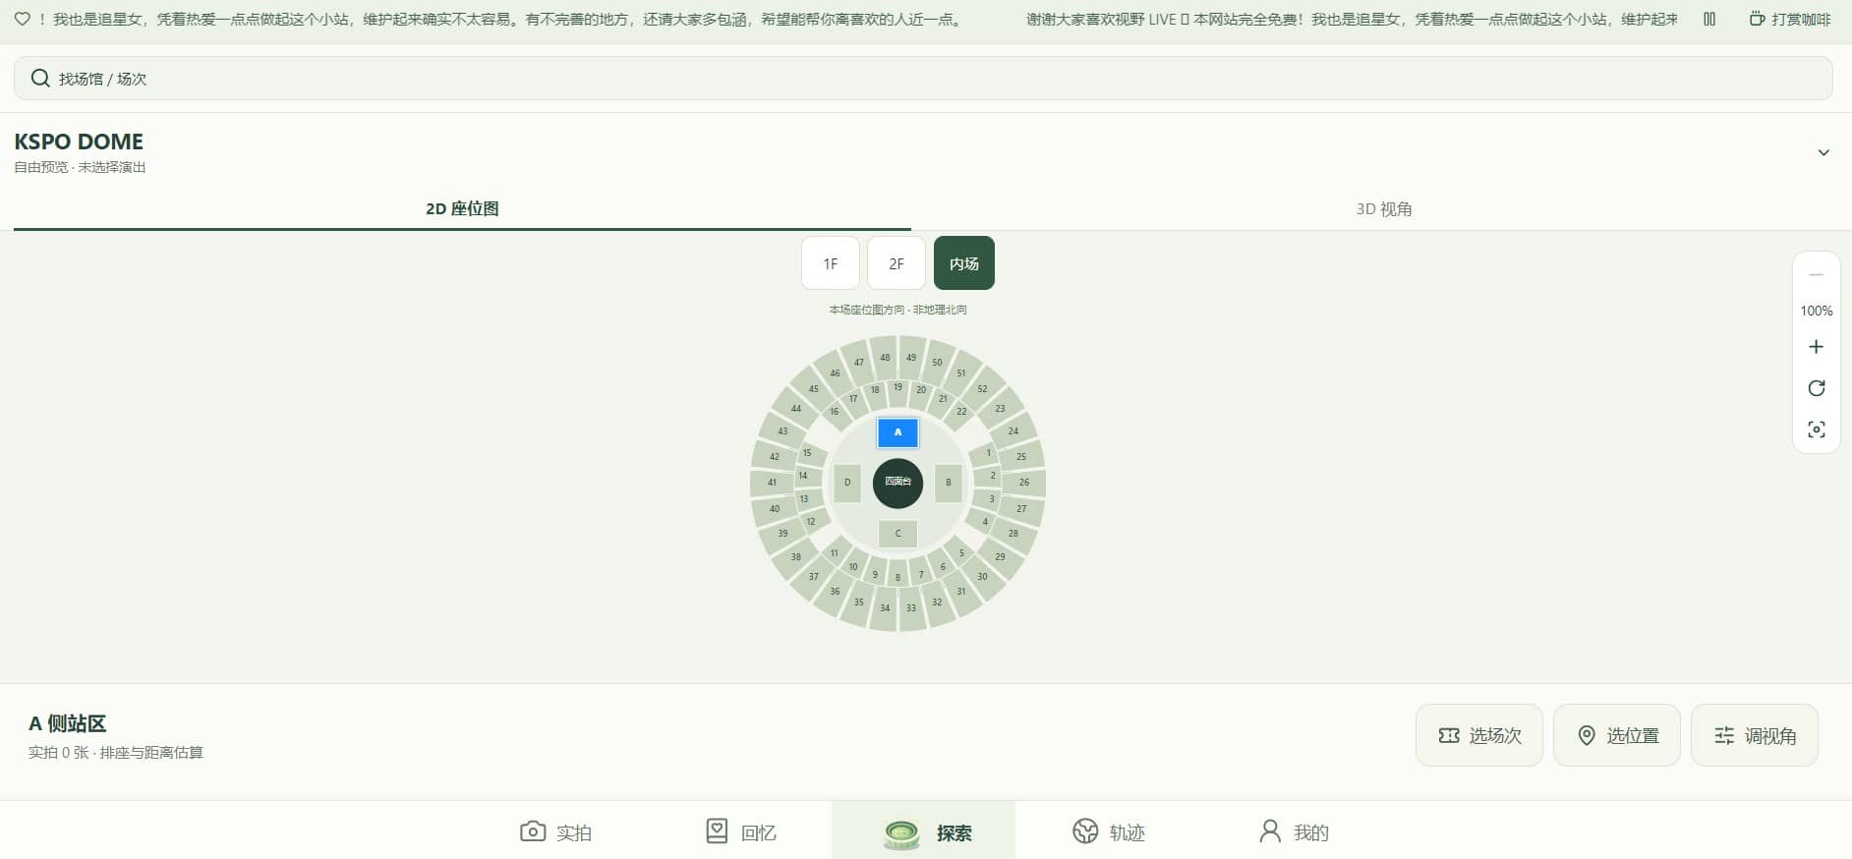Viewport: 1852px width, 859px height.
Task: Zoom in the seat map with plus
Action: point(1816,347)
